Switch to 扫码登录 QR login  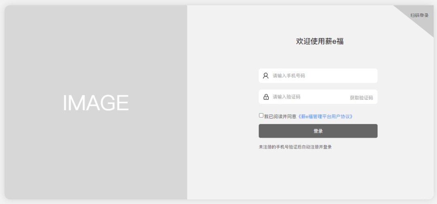pos(419,15)
